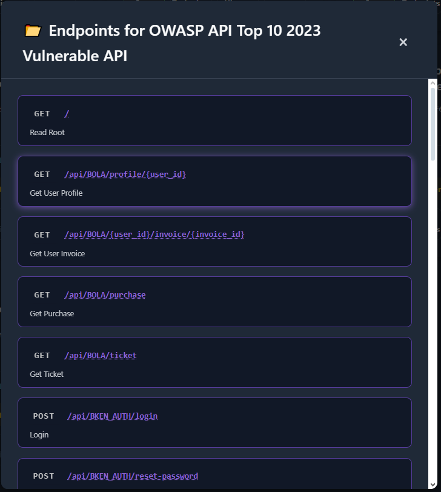Open the /api/BOLA/ticket endpoint link
441x492 pixels.
tap(101, 356)
